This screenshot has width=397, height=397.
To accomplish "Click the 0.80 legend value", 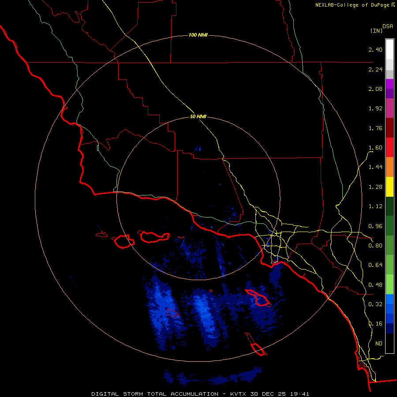I will pos(375,246).
